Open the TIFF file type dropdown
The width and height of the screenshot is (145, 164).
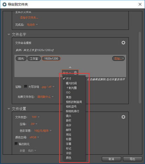[36, 117]
